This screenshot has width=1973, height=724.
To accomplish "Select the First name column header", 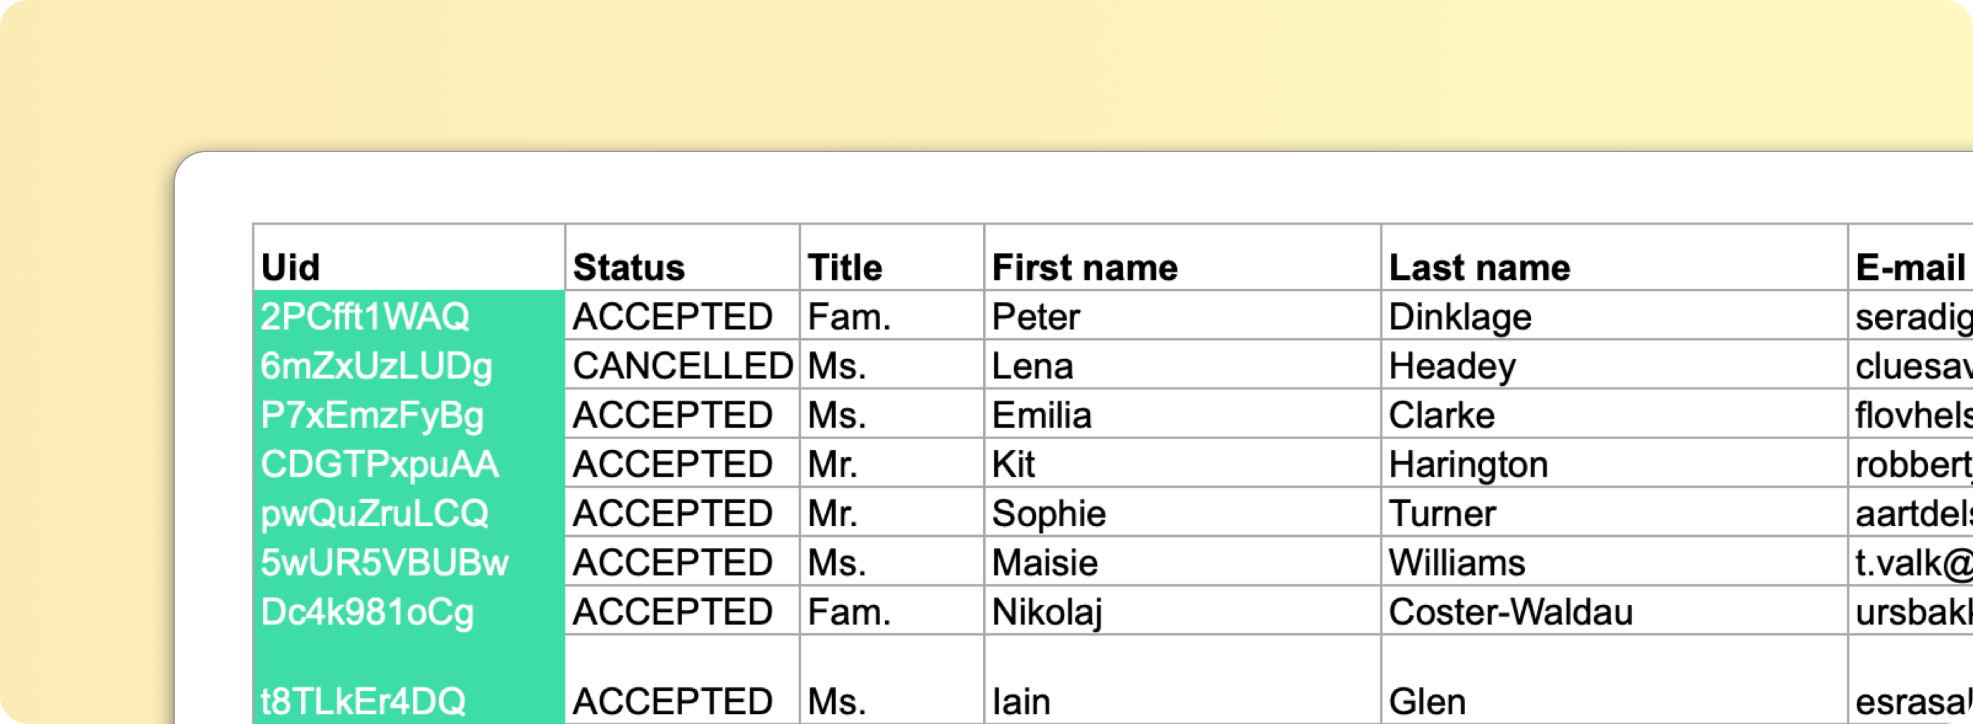I will coord(1182,257).
